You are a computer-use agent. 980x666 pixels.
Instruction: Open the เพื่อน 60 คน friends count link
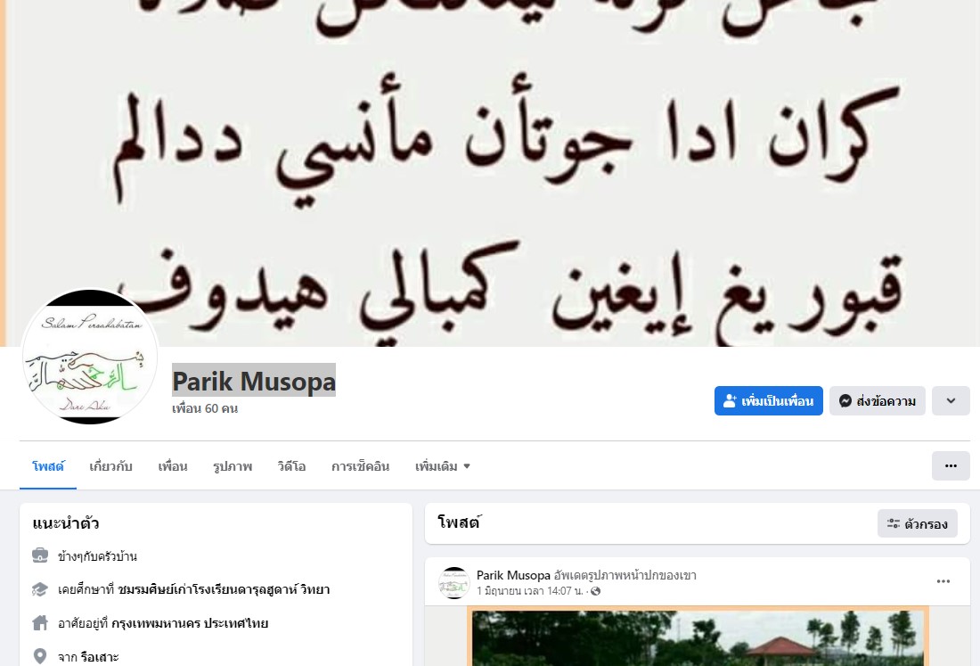tap(205, 408)
